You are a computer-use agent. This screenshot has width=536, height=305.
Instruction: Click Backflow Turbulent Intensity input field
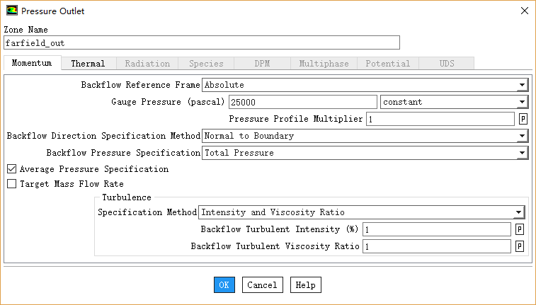(x=436, y=229)
